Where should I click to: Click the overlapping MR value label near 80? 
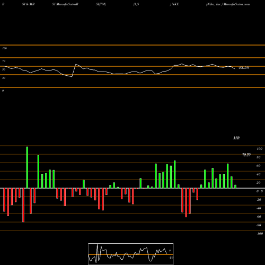pyautogui.click(x=246, y=155)
